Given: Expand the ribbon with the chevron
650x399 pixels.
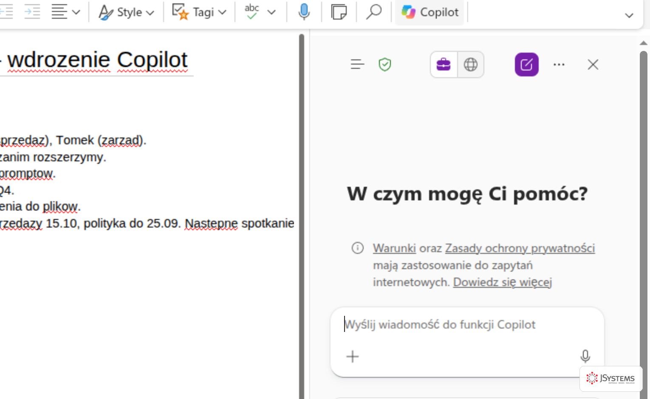Looking at the screenshot, I should tap(629, 16).
